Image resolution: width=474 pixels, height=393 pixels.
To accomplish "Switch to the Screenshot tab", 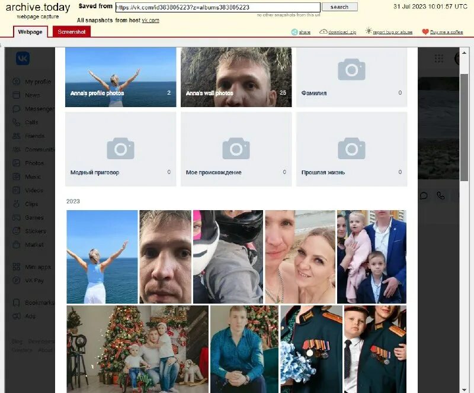I will pos(72,32).
